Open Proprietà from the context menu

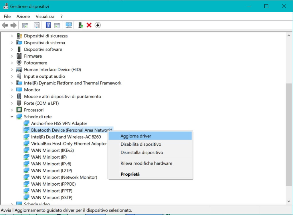[150, 174]
